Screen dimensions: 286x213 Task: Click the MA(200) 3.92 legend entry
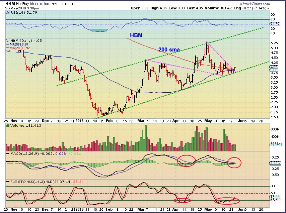click(x=20, y=48)
